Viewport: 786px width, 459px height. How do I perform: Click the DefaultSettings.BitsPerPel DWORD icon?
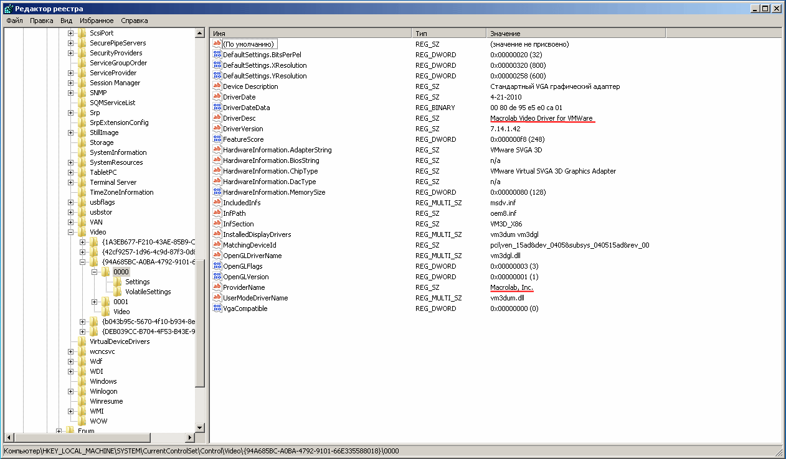217,55
